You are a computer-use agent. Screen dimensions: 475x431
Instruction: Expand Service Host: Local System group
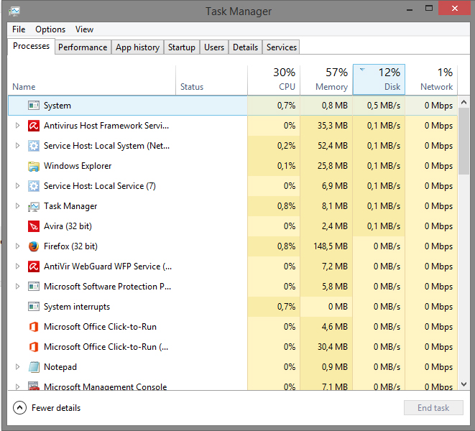[17, 146]
